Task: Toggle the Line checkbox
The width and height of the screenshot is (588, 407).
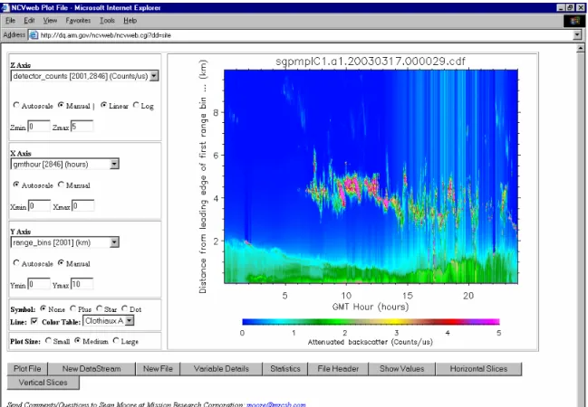Action: [x=34, y=321]
